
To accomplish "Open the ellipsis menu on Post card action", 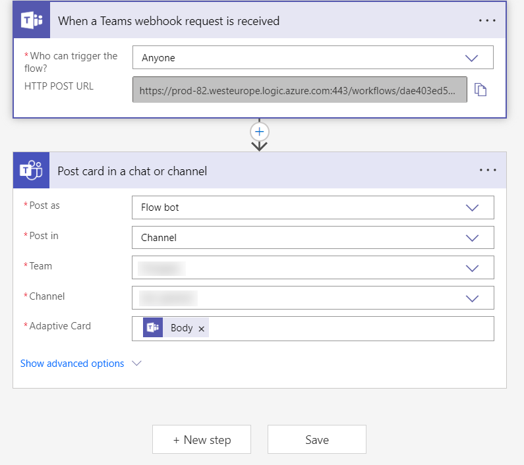I will pos(488,170).
